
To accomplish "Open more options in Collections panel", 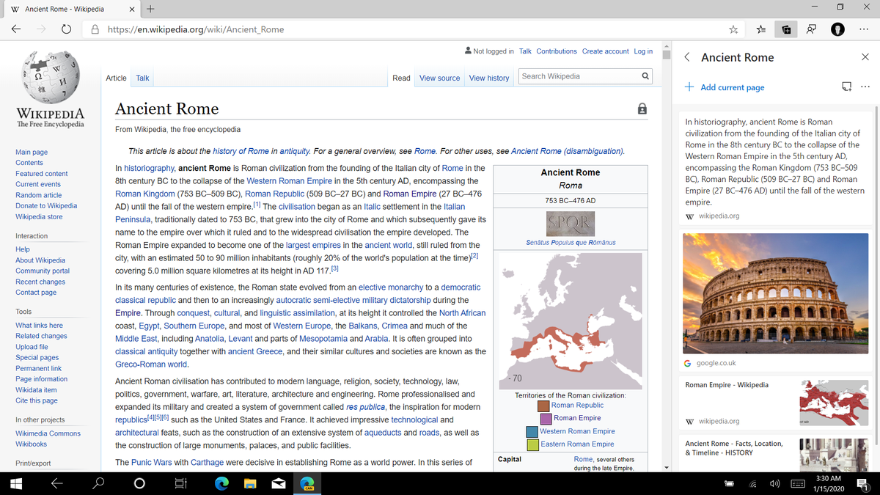I will (865, 86).
